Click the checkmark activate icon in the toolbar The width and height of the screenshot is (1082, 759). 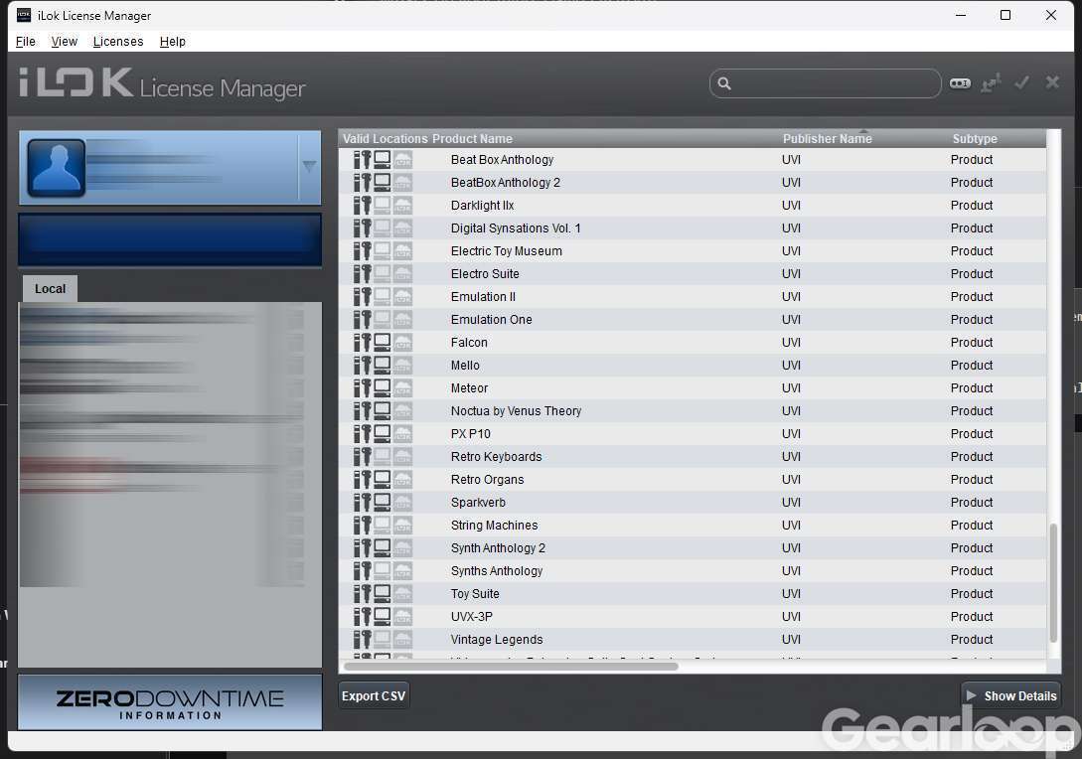(1022, 82)
